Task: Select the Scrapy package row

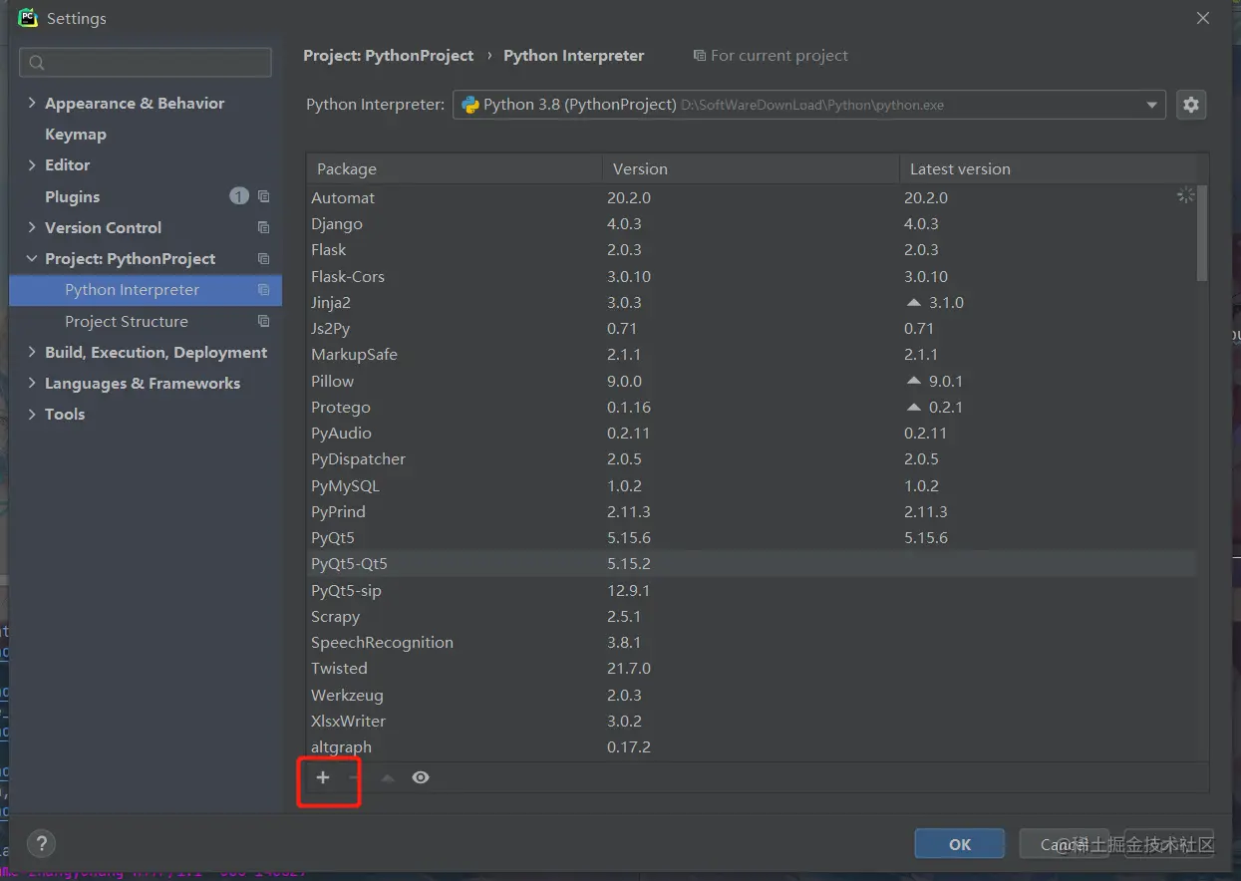Action: point(752,616)
